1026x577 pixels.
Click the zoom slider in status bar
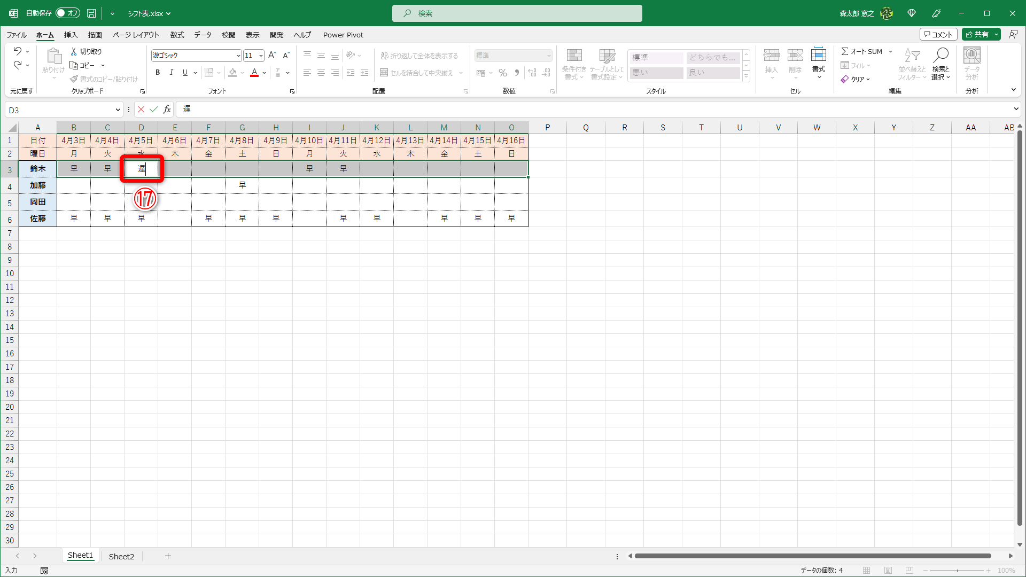957,571
